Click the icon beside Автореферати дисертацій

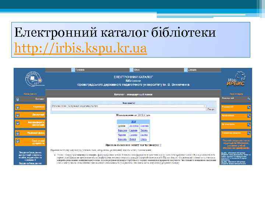pyautogui.click(x=18, y=123)
